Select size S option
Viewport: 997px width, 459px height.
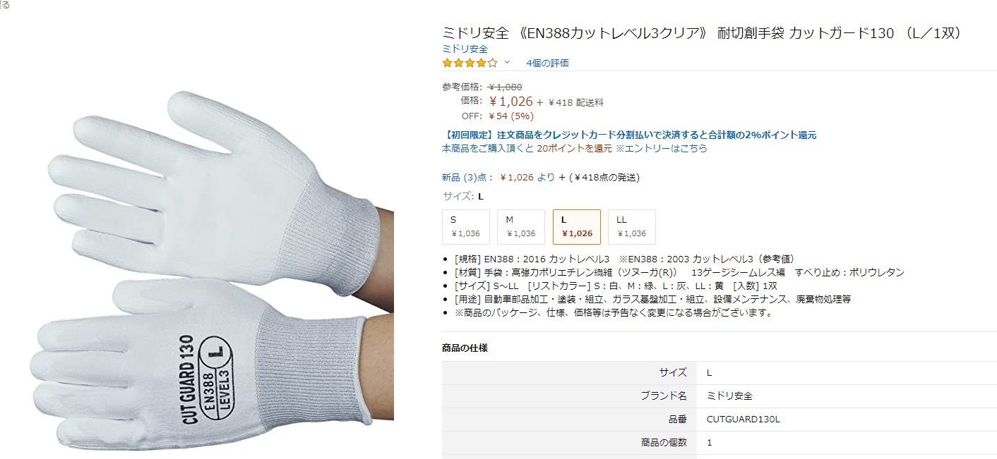tap(465, 227)
